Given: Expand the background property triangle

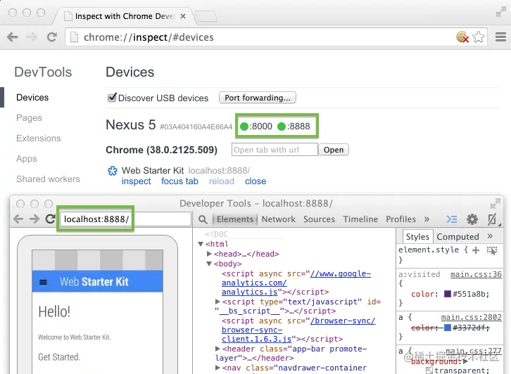Looking at the screenshot, I should (465, 361).
